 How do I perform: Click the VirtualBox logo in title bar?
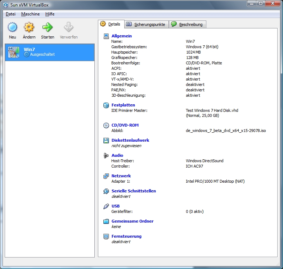[6, 5]
